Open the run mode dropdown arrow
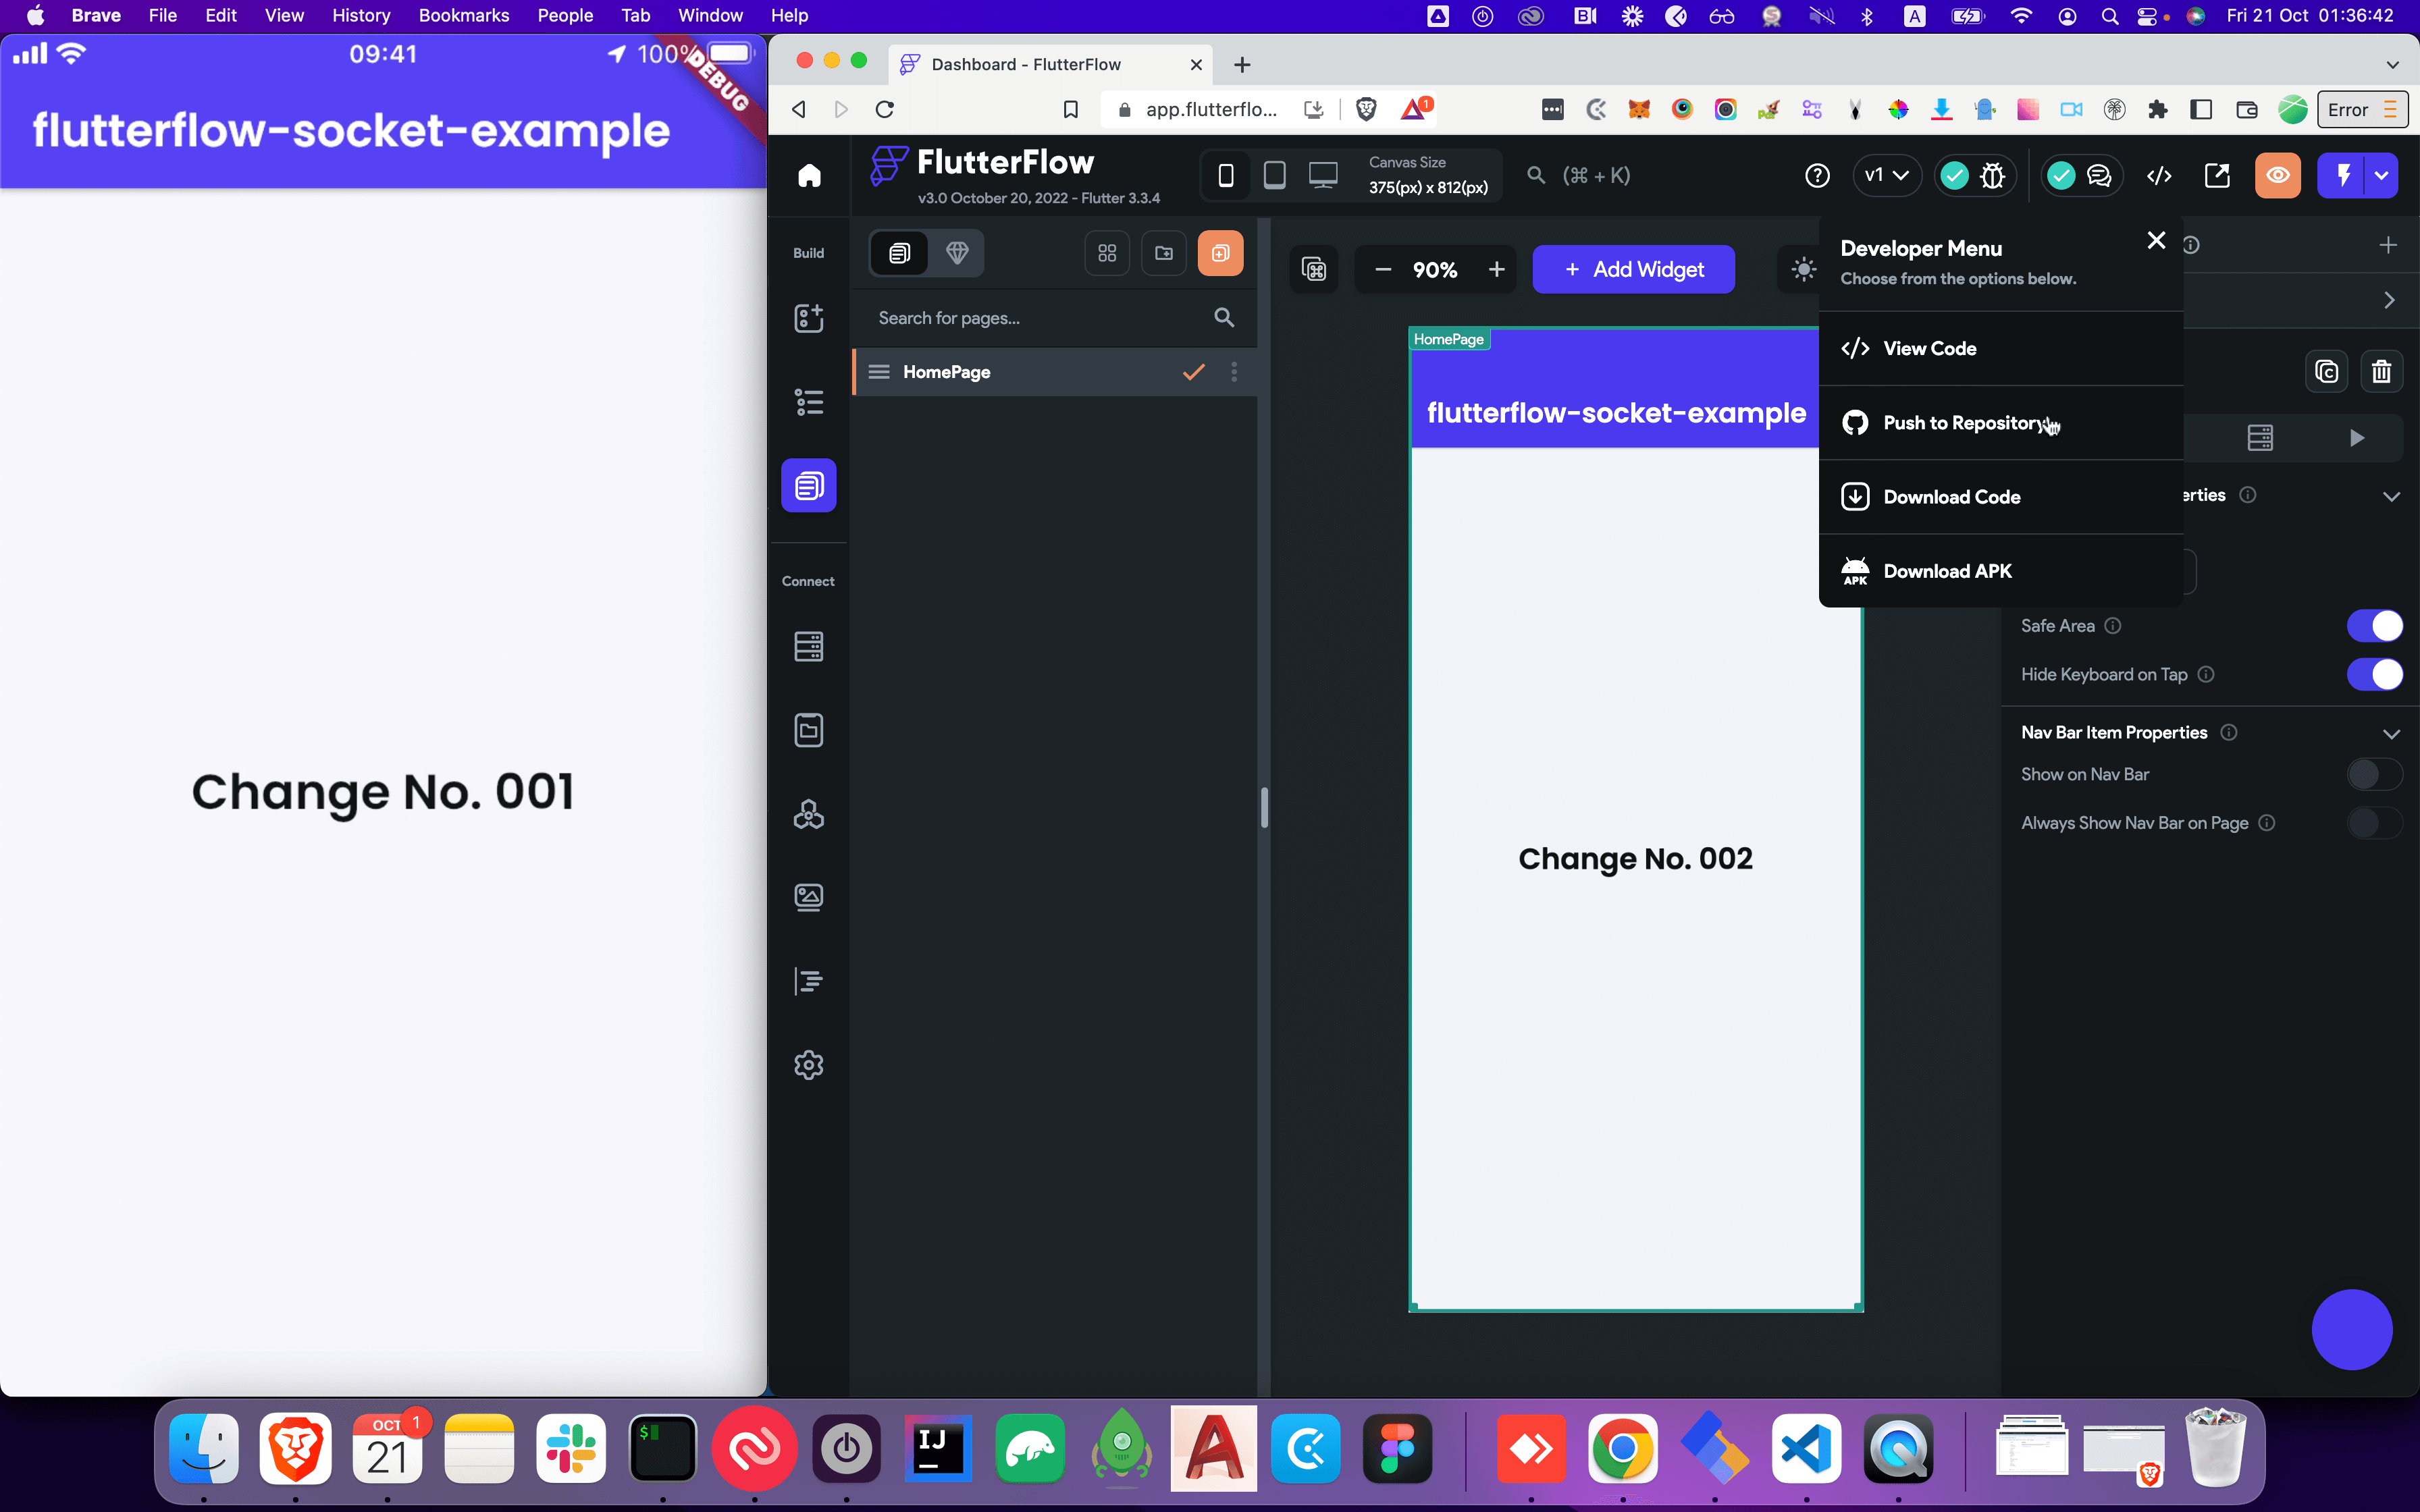This screenshot has width=2420, height=1512. coord(2381,176)
